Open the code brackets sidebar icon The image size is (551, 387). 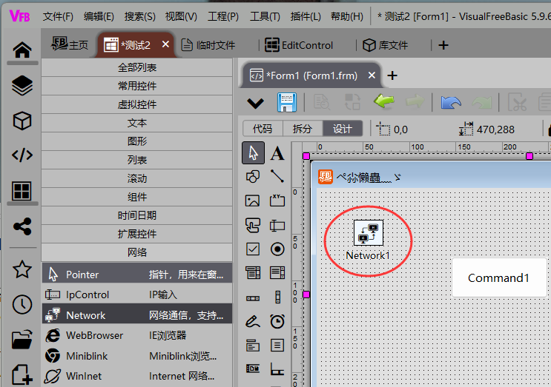pos(22,155)
